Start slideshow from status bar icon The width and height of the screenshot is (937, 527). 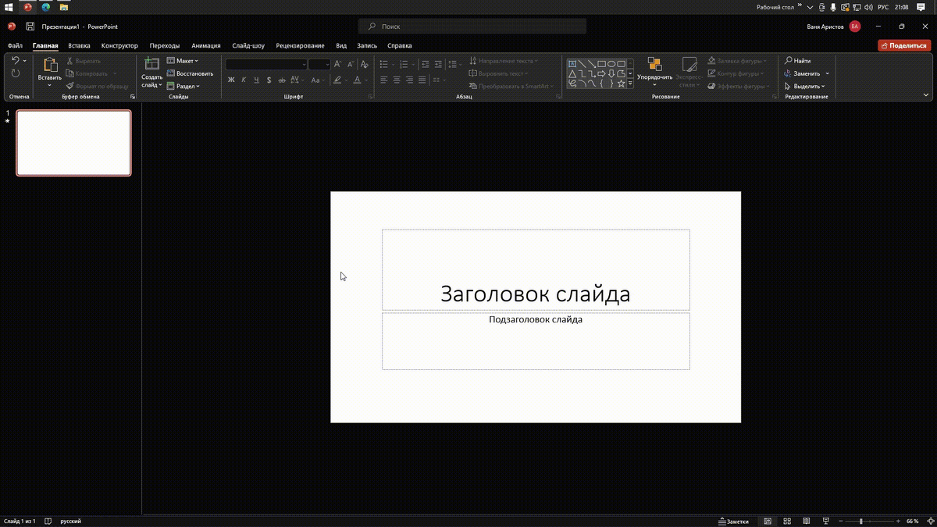coord(825,521)
